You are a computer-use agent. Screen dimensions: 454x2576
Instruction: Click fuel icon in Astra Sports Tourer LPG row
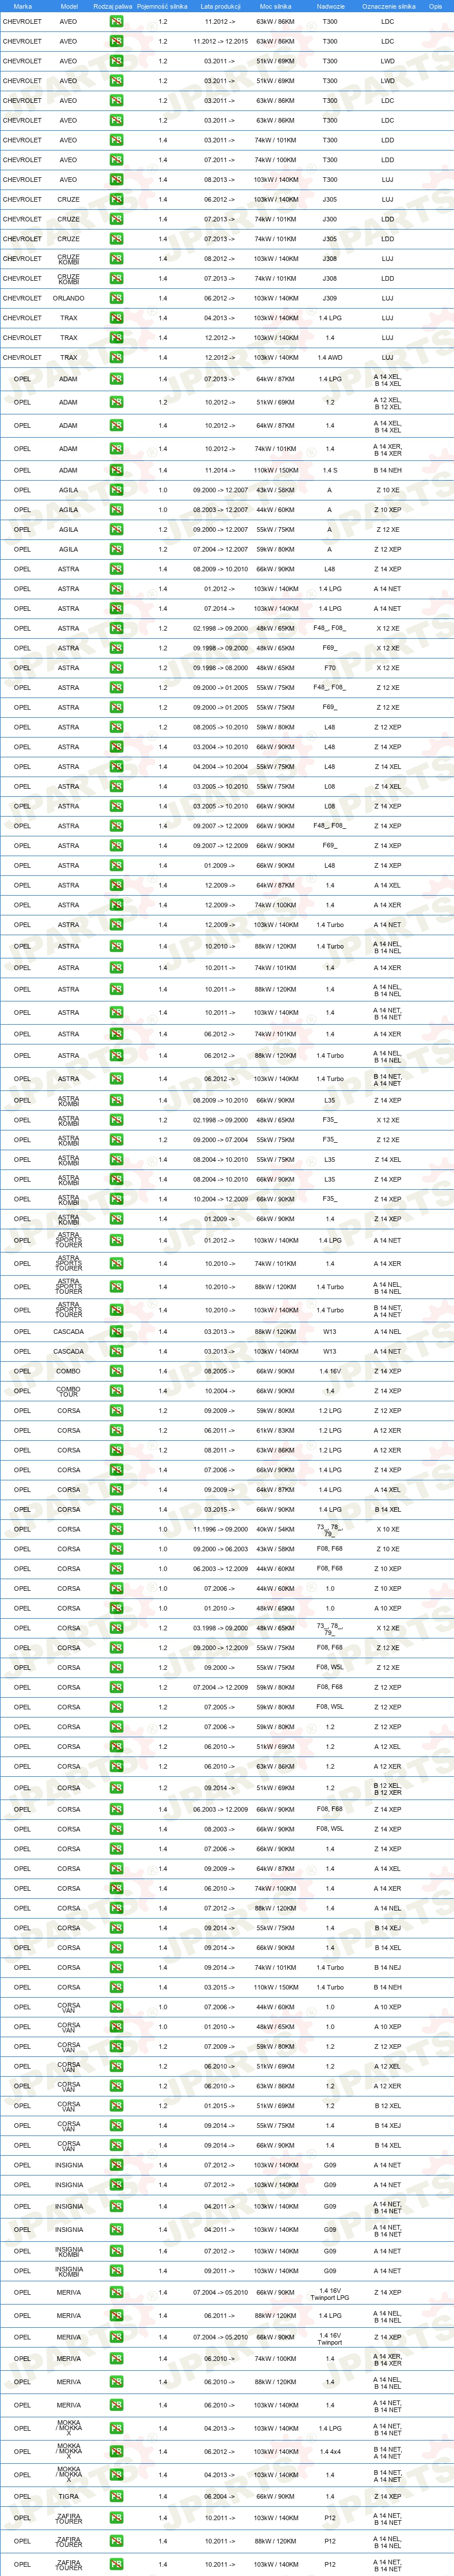click(117, 1241)
